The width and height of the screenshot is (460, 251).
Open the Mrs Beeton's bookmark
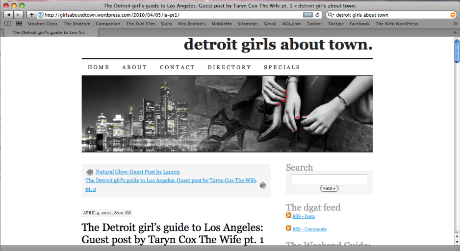(192, 24)
